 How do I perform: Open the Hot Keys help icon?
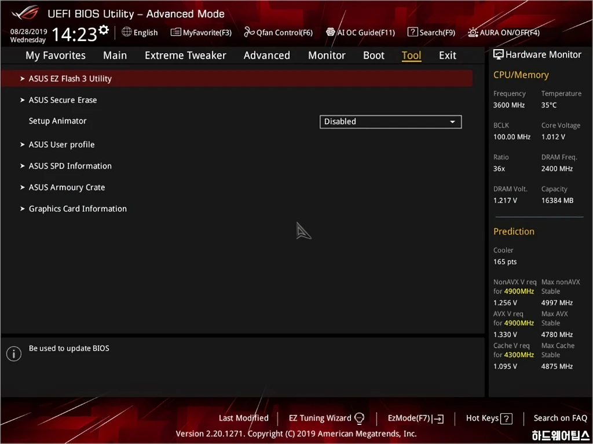coord(506,419)
